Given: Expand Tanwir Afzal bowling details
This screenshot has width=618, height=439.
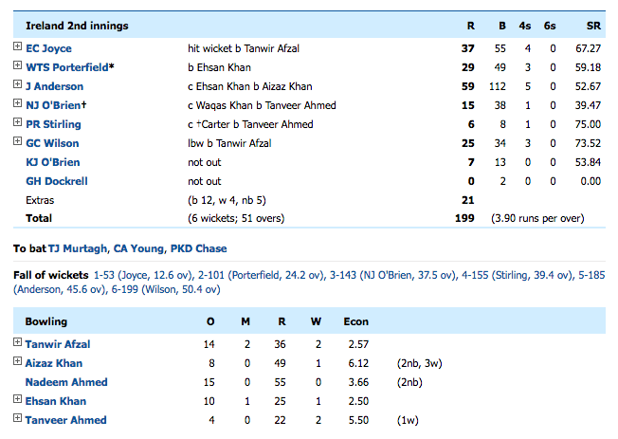Looking at the screenshot, I should pyautogui.click(x=18, y=343).
